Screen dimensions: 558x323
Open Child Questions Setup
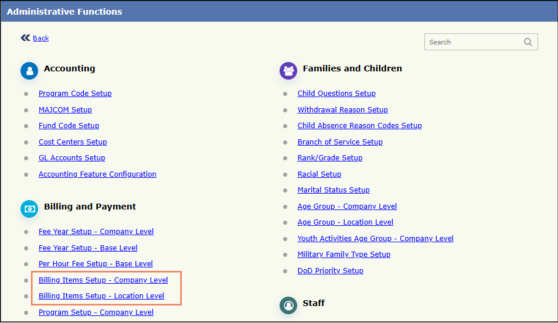click(x=336, y=94)
